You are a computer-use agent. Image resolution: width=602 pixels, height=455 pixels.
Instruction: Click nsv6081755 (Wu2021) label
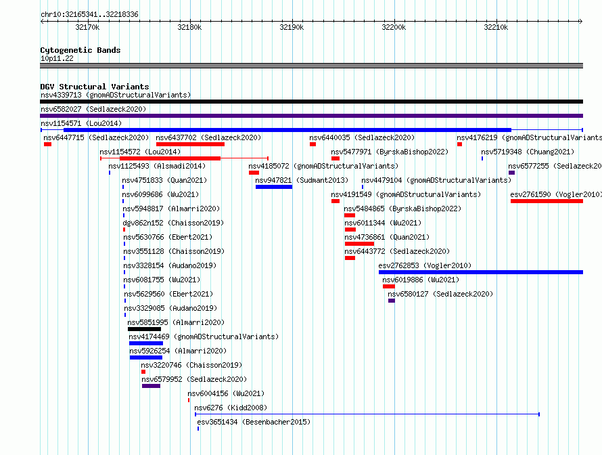[x=162, y=280]
